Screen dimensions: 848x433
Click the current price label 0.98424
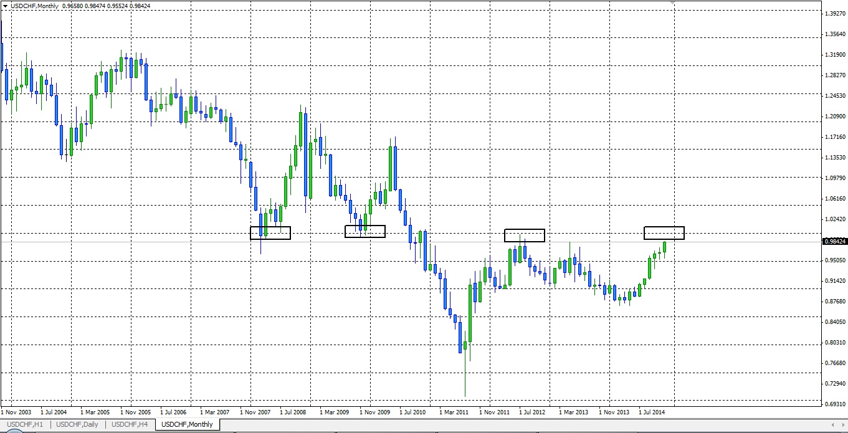pyautogui.click(x=834, y=242)
